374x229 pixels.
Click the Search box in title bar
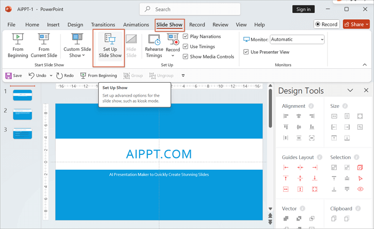pyautogui.click(x=190, y=9)
